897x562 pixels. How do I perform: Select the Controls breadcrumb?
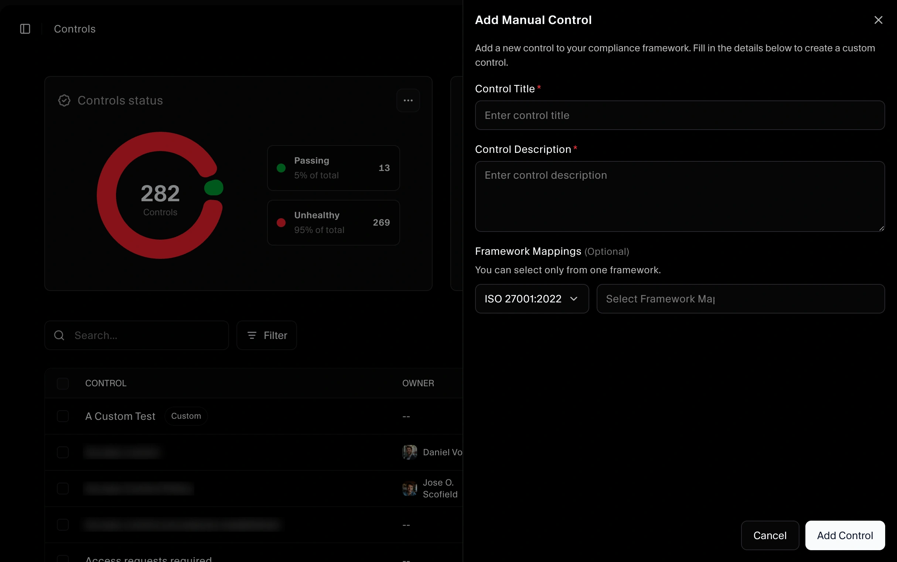pos(74,29)
